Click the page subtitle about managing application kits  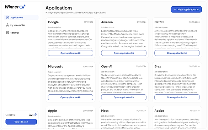tap(76, 13)
